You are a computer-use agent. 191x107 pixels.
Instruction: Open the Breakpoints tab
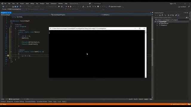pos(10,101)
